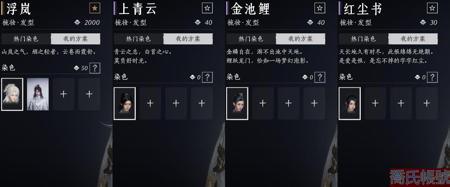Select white-haired 浮岚 dye thumbnail
Screen dimensions: 450x187
click(12, 94)
